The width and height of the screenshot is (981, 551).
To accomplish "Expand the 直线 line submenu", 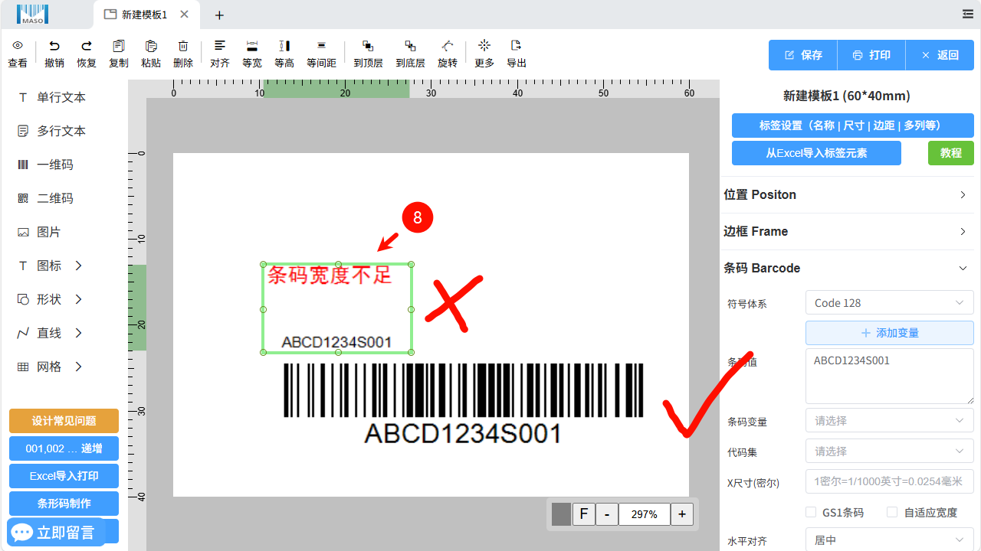I will (x=78, y=333).
